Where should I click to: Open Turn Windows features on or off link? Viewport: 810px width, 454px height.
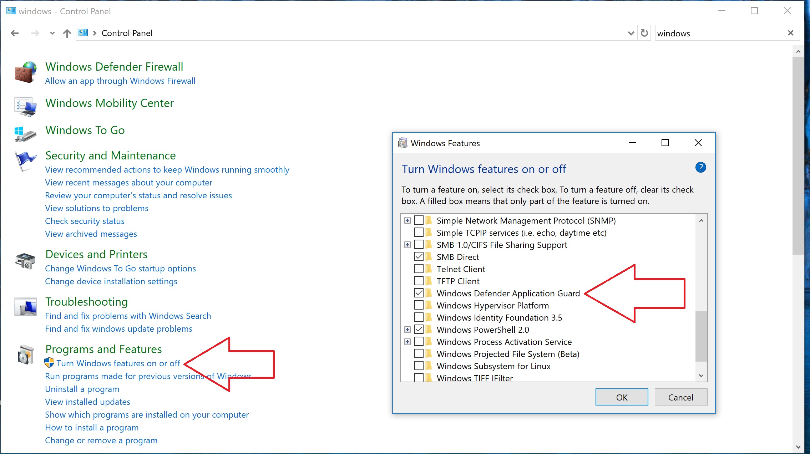tap(118, 363)
